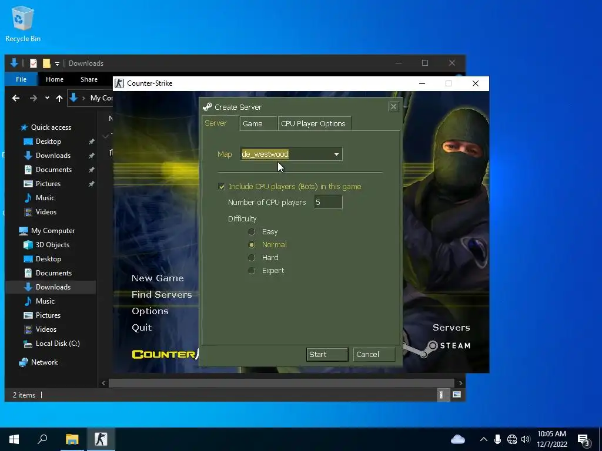
Task: Click the Counter-Strike taskbar icon
Action: (x=101, y=439)
